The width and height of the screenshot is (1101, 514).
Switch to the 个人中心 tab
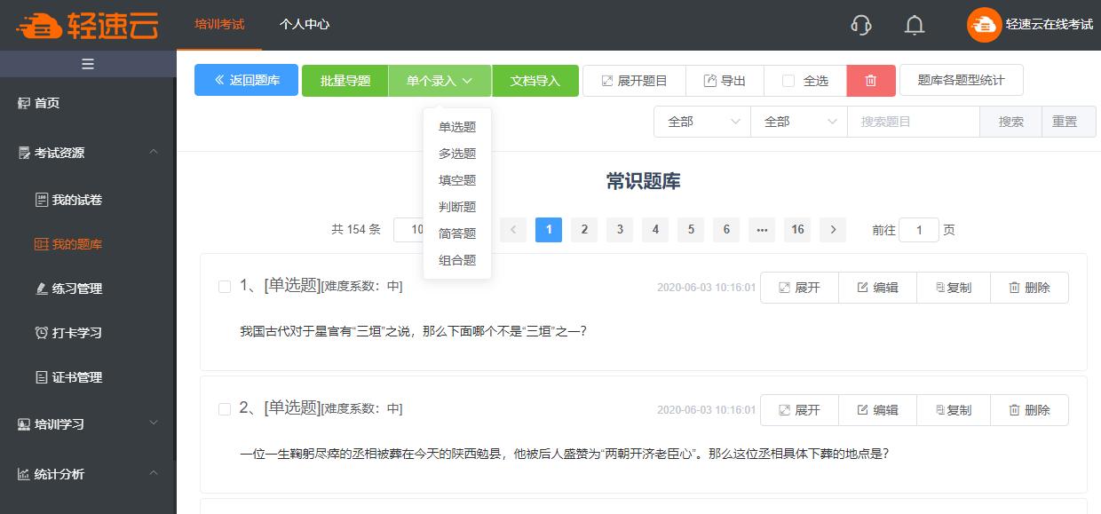[306, 26]
